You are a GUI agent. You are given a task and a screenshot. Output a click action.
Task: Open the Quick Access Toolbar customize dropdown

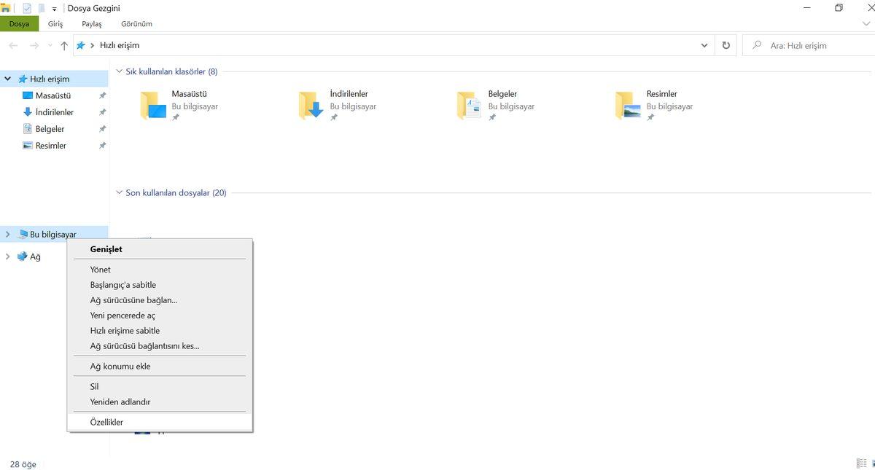[x=55, y=9]
